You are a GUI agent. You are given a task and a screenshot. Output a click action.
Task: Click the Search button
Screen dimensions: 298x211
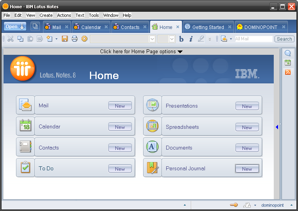284,39
